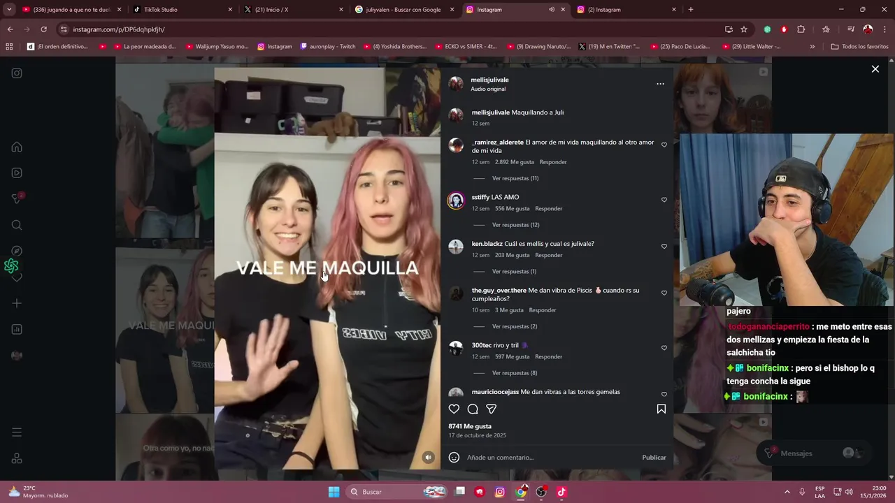Like the mellisjulivale post with heart icon
This screenshot has width=895, height=503.
[454, 409]
